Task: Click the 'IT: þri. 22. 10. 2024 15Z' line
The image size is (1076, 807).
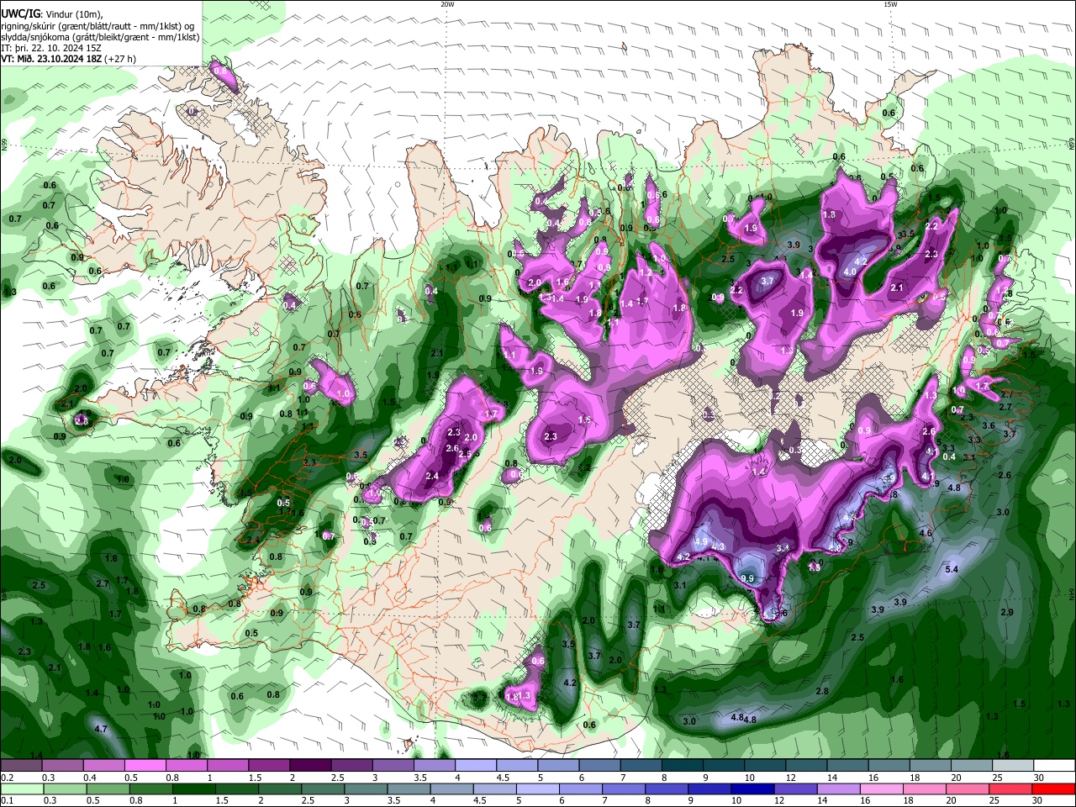Action: 51,48
